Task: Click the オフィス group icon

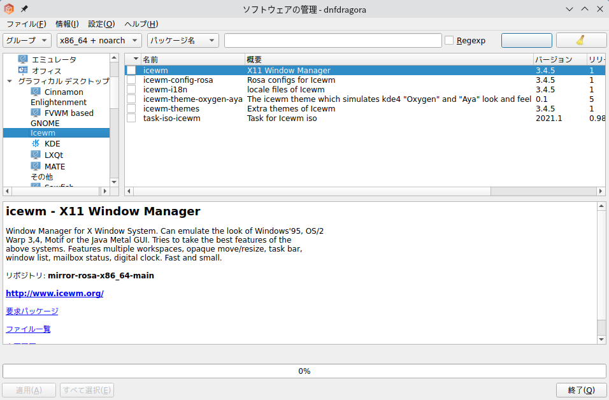Action: [23, 71]
